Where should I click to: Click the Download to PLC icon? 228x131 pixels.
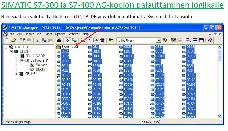59,41
